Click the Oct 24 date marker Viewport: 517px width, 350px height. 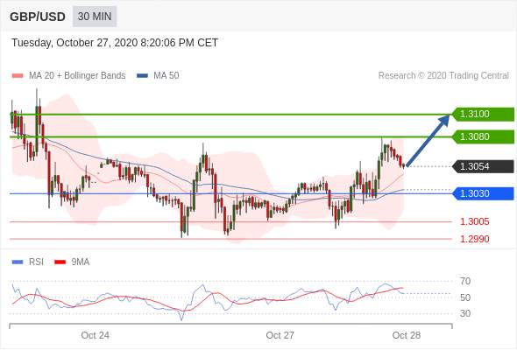pyautogui.click(x=95, y=335)
